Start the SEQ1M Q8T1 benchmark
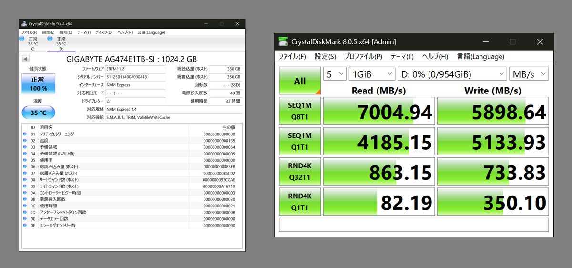Screen dimensions: 572x268 point(300,112)
